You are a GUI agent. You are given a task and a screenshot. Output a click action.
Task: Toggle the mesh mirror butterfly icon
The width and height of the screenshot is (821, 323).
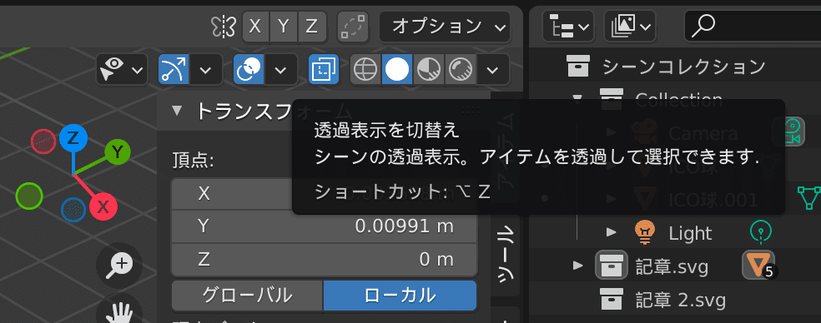[224, 27]
